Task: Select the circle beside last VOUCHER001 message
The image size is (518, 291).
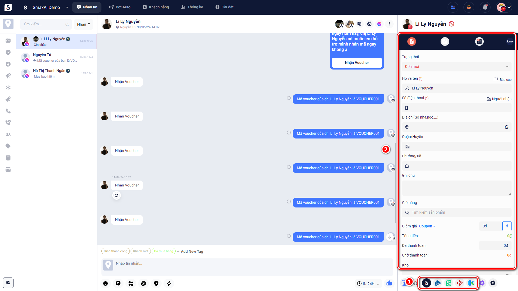Action: click(289, 236)
